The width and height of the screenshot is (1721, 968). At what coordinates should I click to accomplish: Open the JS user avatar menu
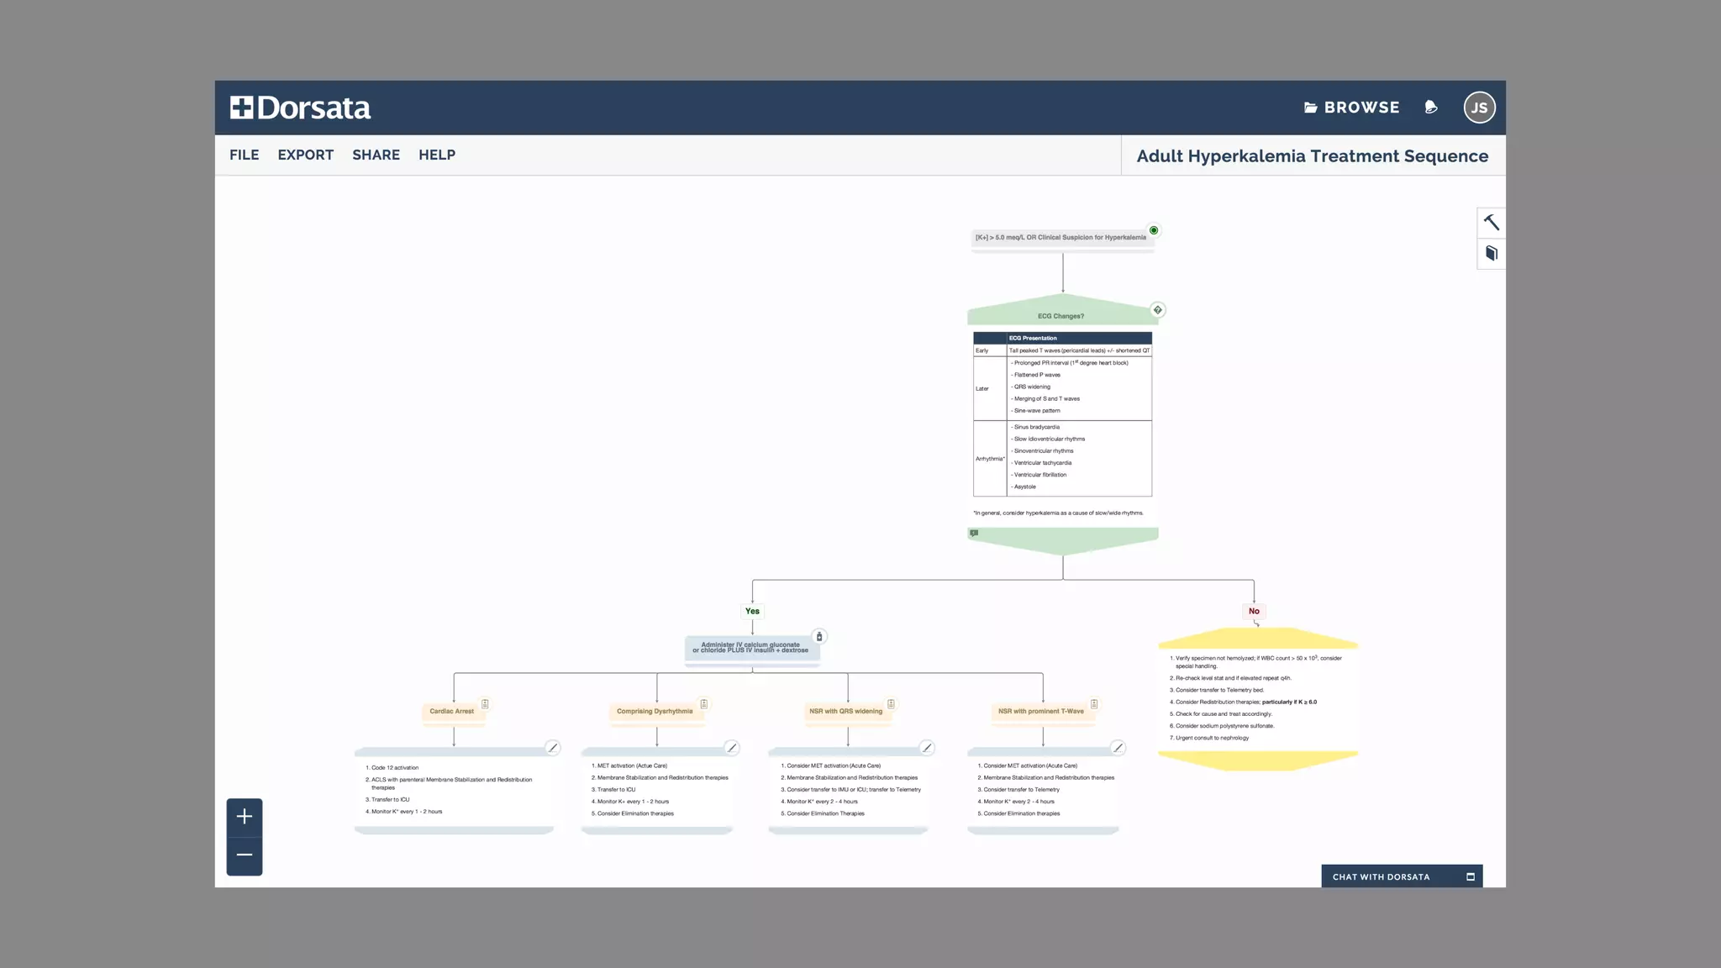[1479, 108]
